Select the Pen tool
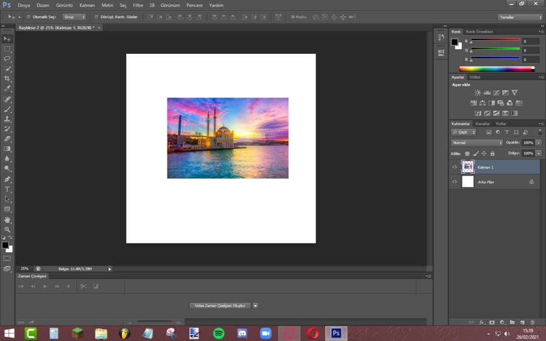 pyautogui.click(x=7, y=179)
